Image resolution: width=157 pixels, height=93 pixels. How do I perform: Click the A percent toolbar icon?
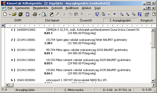coord(128,14)
